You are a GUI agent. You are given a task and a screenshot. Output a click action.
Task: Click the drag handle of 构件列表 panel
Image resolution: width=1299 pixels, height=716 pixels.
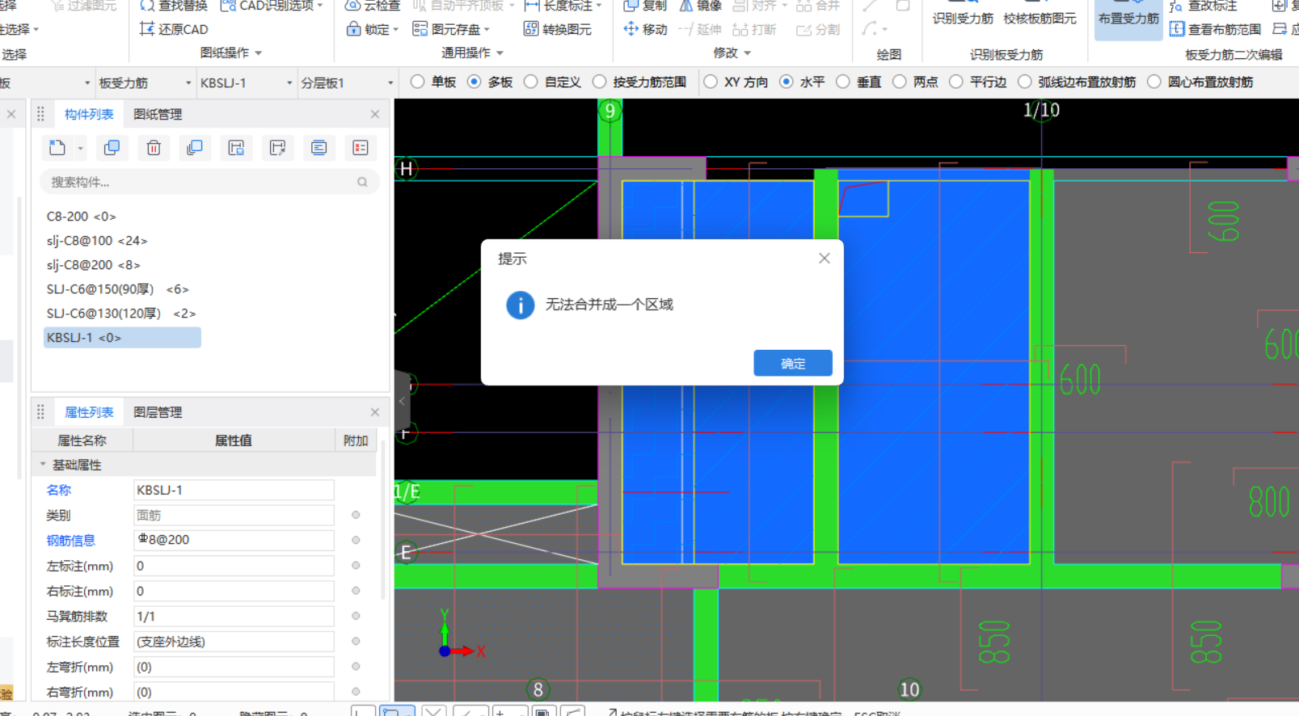pyautogui.click(x=40, y=114)
